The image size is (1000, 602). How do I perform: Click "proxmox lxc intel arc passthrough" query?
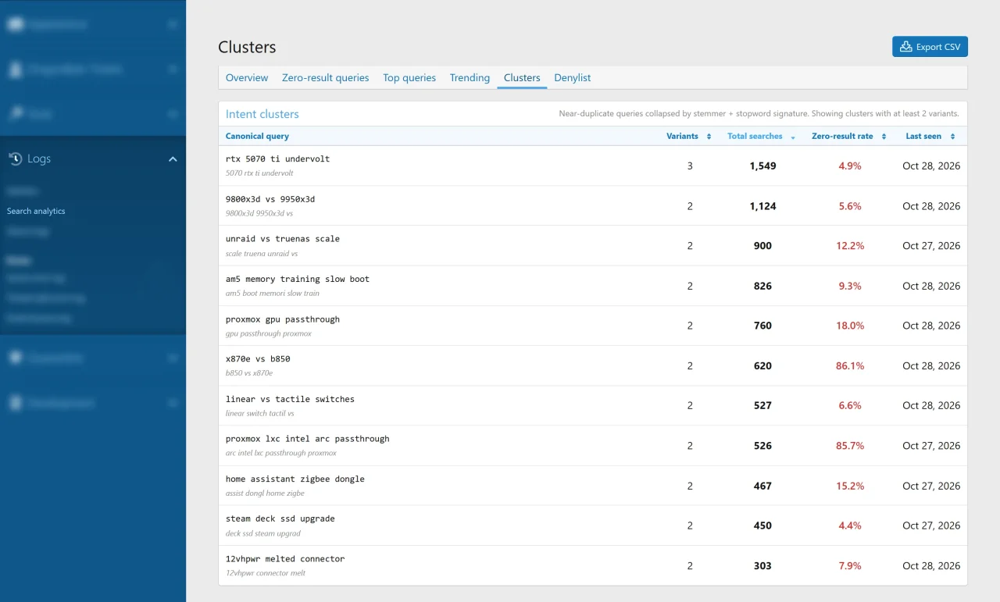pyautogui.click(x=308, y=439)
